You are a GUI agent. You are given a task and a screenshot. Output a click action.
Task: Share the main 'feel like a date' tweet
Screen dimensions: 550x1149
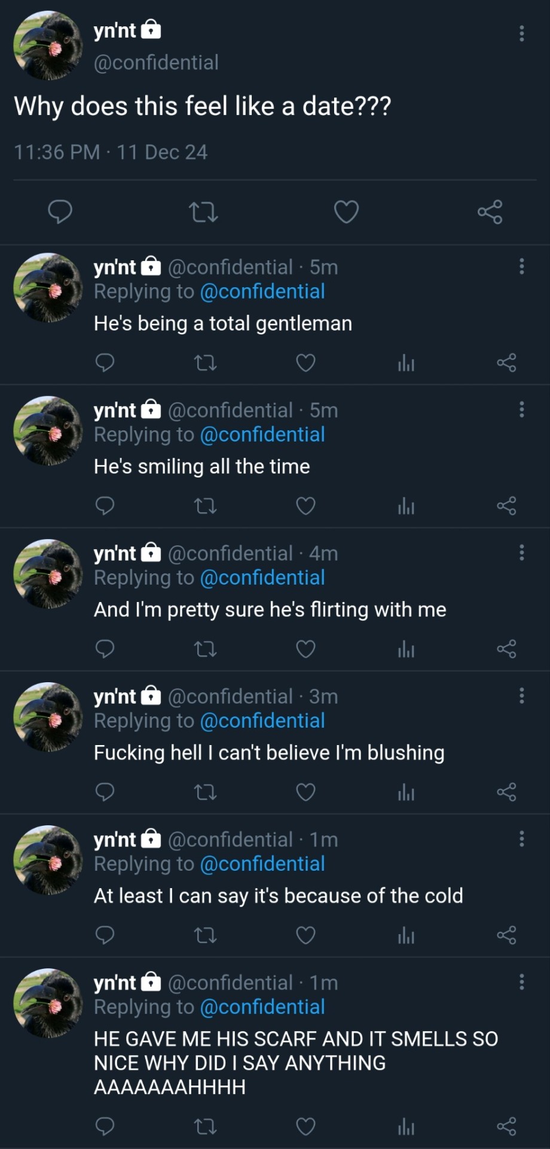490,212
